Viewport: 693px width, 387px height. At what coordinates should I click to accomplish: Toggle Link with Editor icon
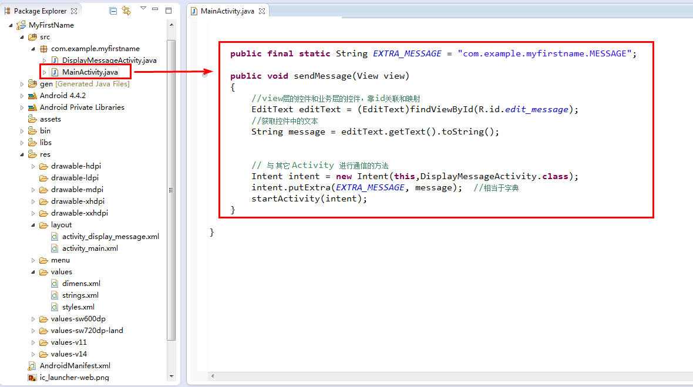(126, 11)
